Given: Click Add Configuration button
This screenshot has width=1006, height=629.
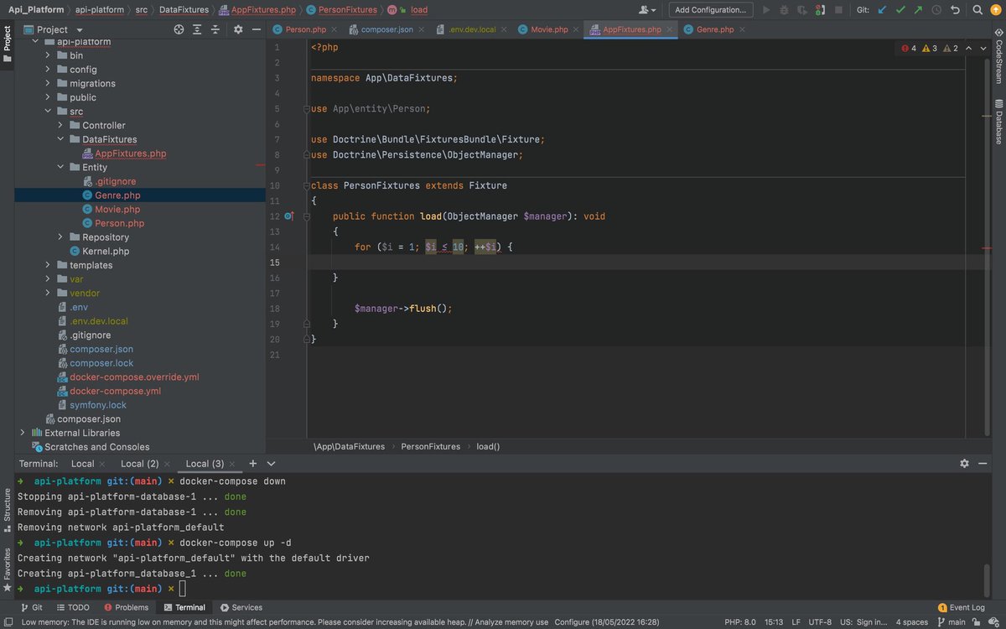Looking at the screenshot, I should click(x=711, y=10).
